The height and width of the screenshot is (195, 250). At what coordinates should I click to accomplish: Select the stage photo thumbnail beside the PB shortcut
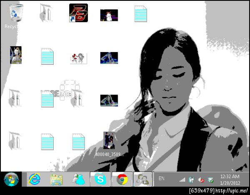109,15
